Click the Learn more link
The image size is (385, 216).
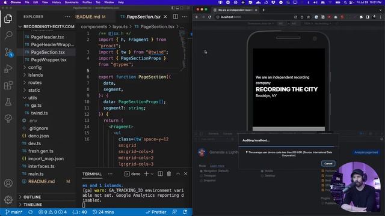[217, 166]
